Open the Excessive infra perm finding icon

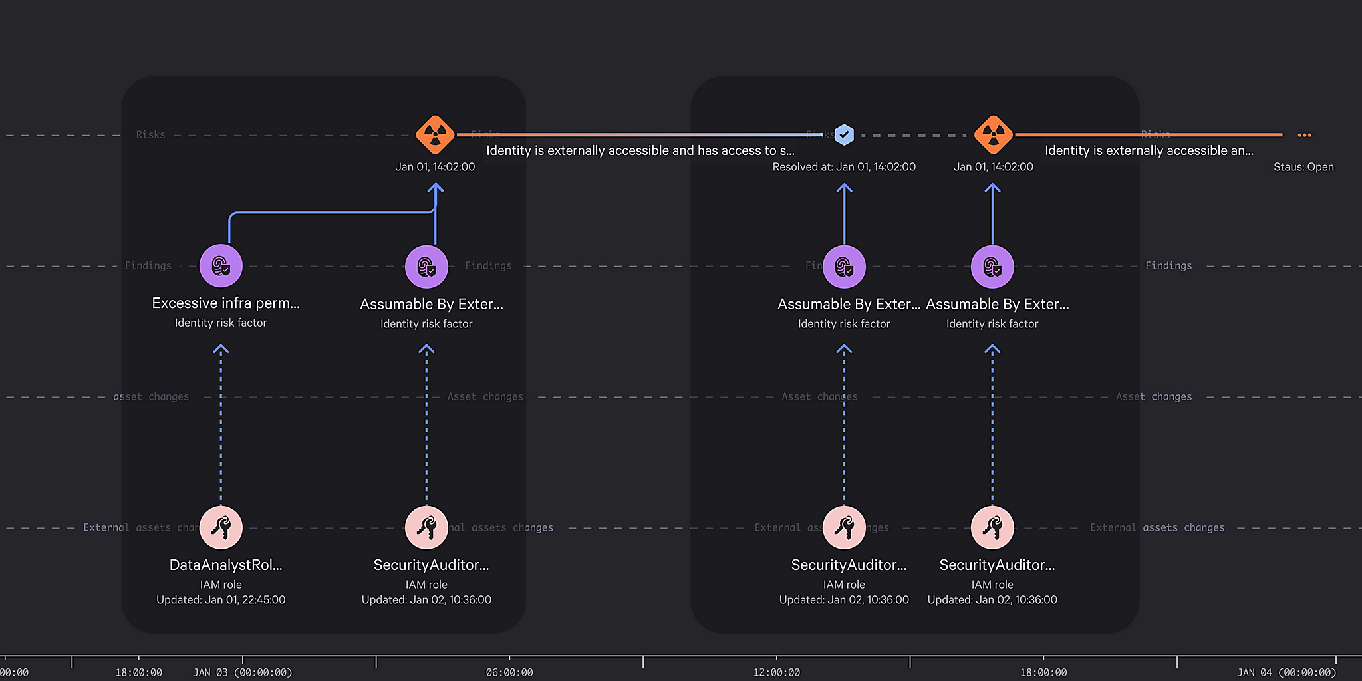[x=221, y=266]
